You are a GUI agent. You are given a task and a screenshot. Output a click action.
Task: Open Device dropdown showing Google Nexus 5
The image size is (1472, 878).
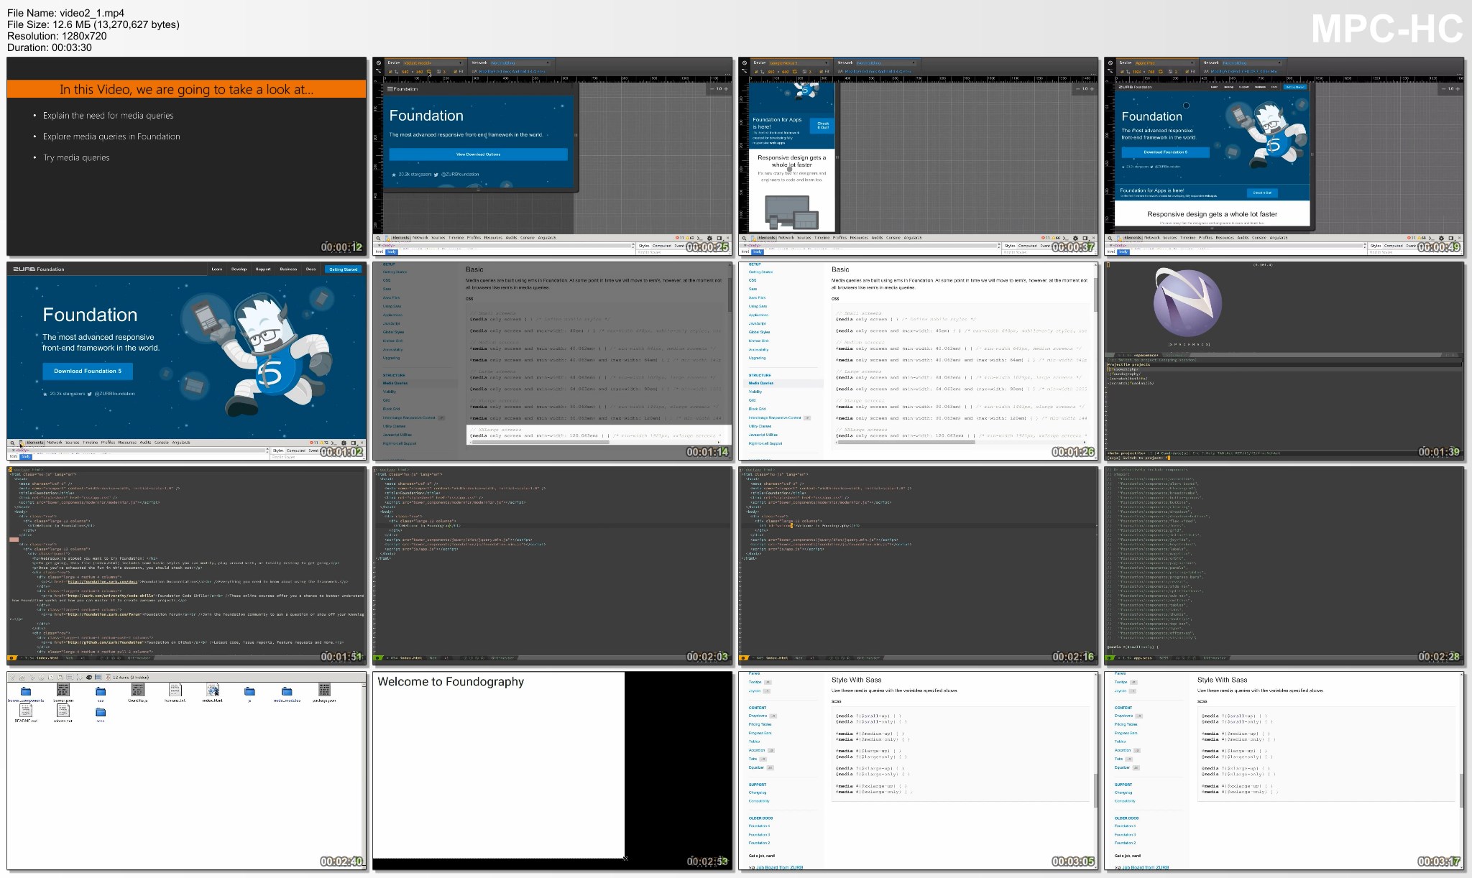[x=799, y=63]
